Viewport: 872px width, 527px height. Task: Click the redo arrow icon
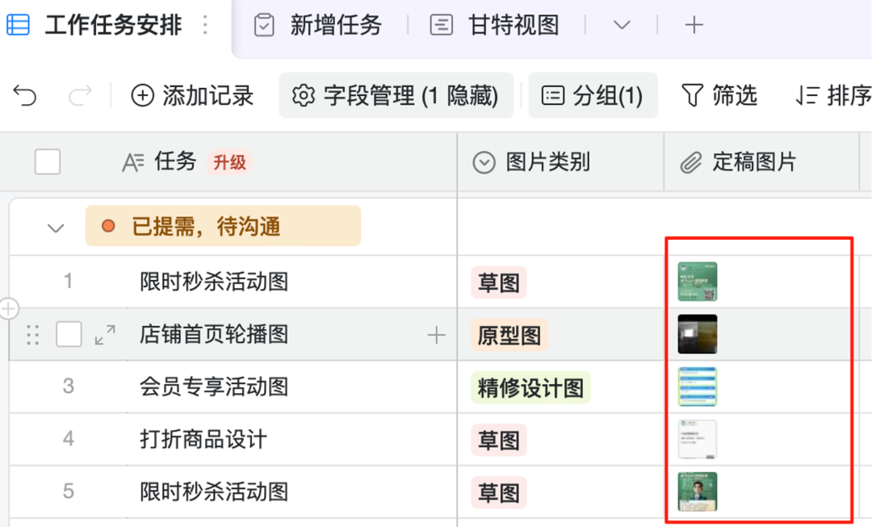pos(80,96)
